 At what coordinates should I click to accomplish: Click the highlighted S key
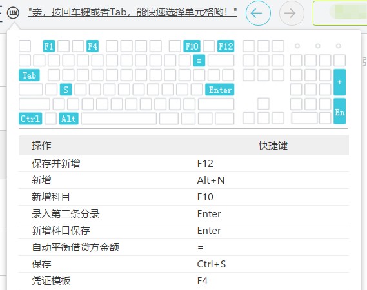[66, 90]
